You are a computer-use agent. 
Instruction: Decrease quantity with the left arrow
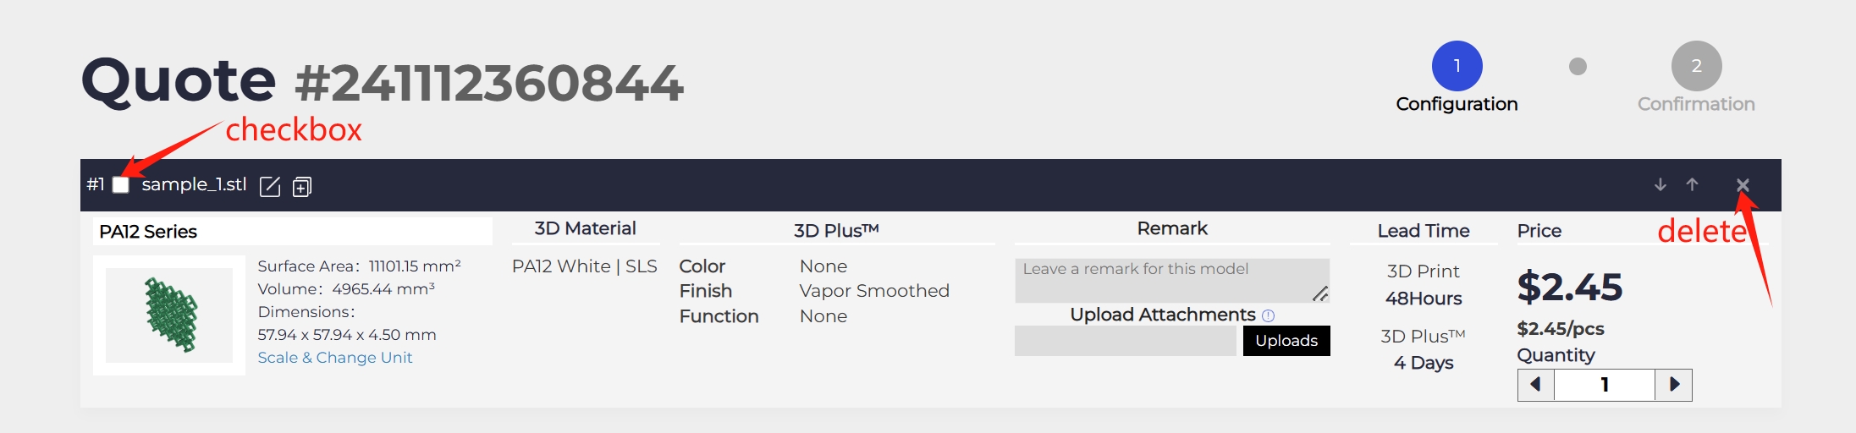pos(1536,385)
